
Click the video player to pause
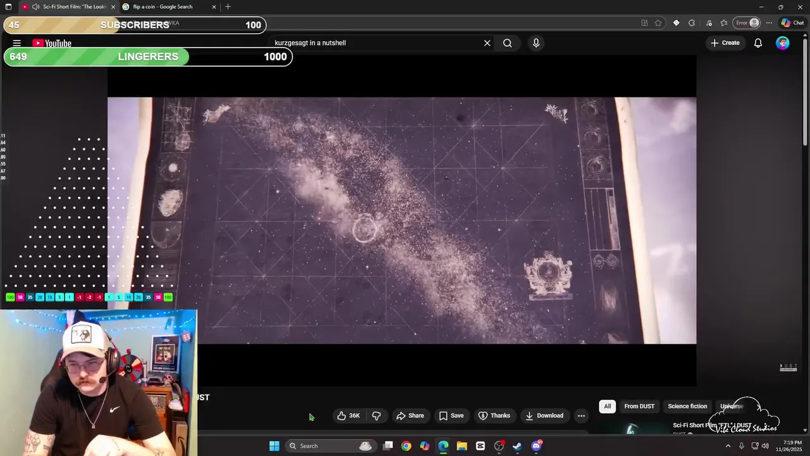(402, 220)
